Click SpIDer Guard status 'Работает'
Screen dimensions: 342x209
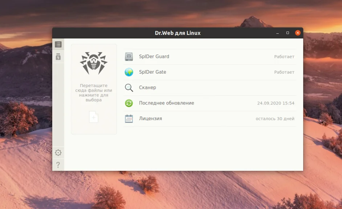coord(284,57)
